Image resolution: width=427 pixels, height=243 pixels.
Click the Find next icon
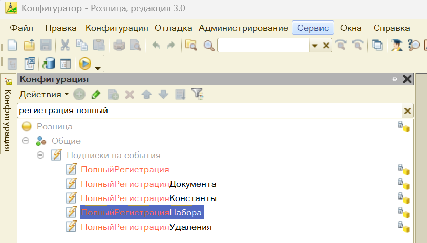(340, 45)
